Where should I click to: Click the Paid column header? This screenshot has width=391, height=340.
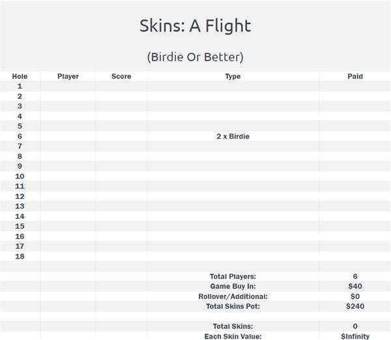(x=355, y=76)
